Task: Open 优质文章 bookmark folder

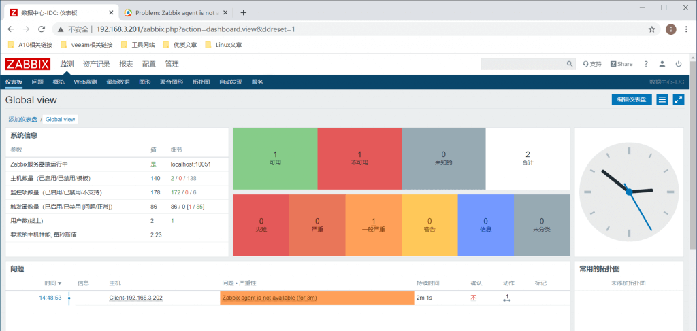Action: pos(180,45)
